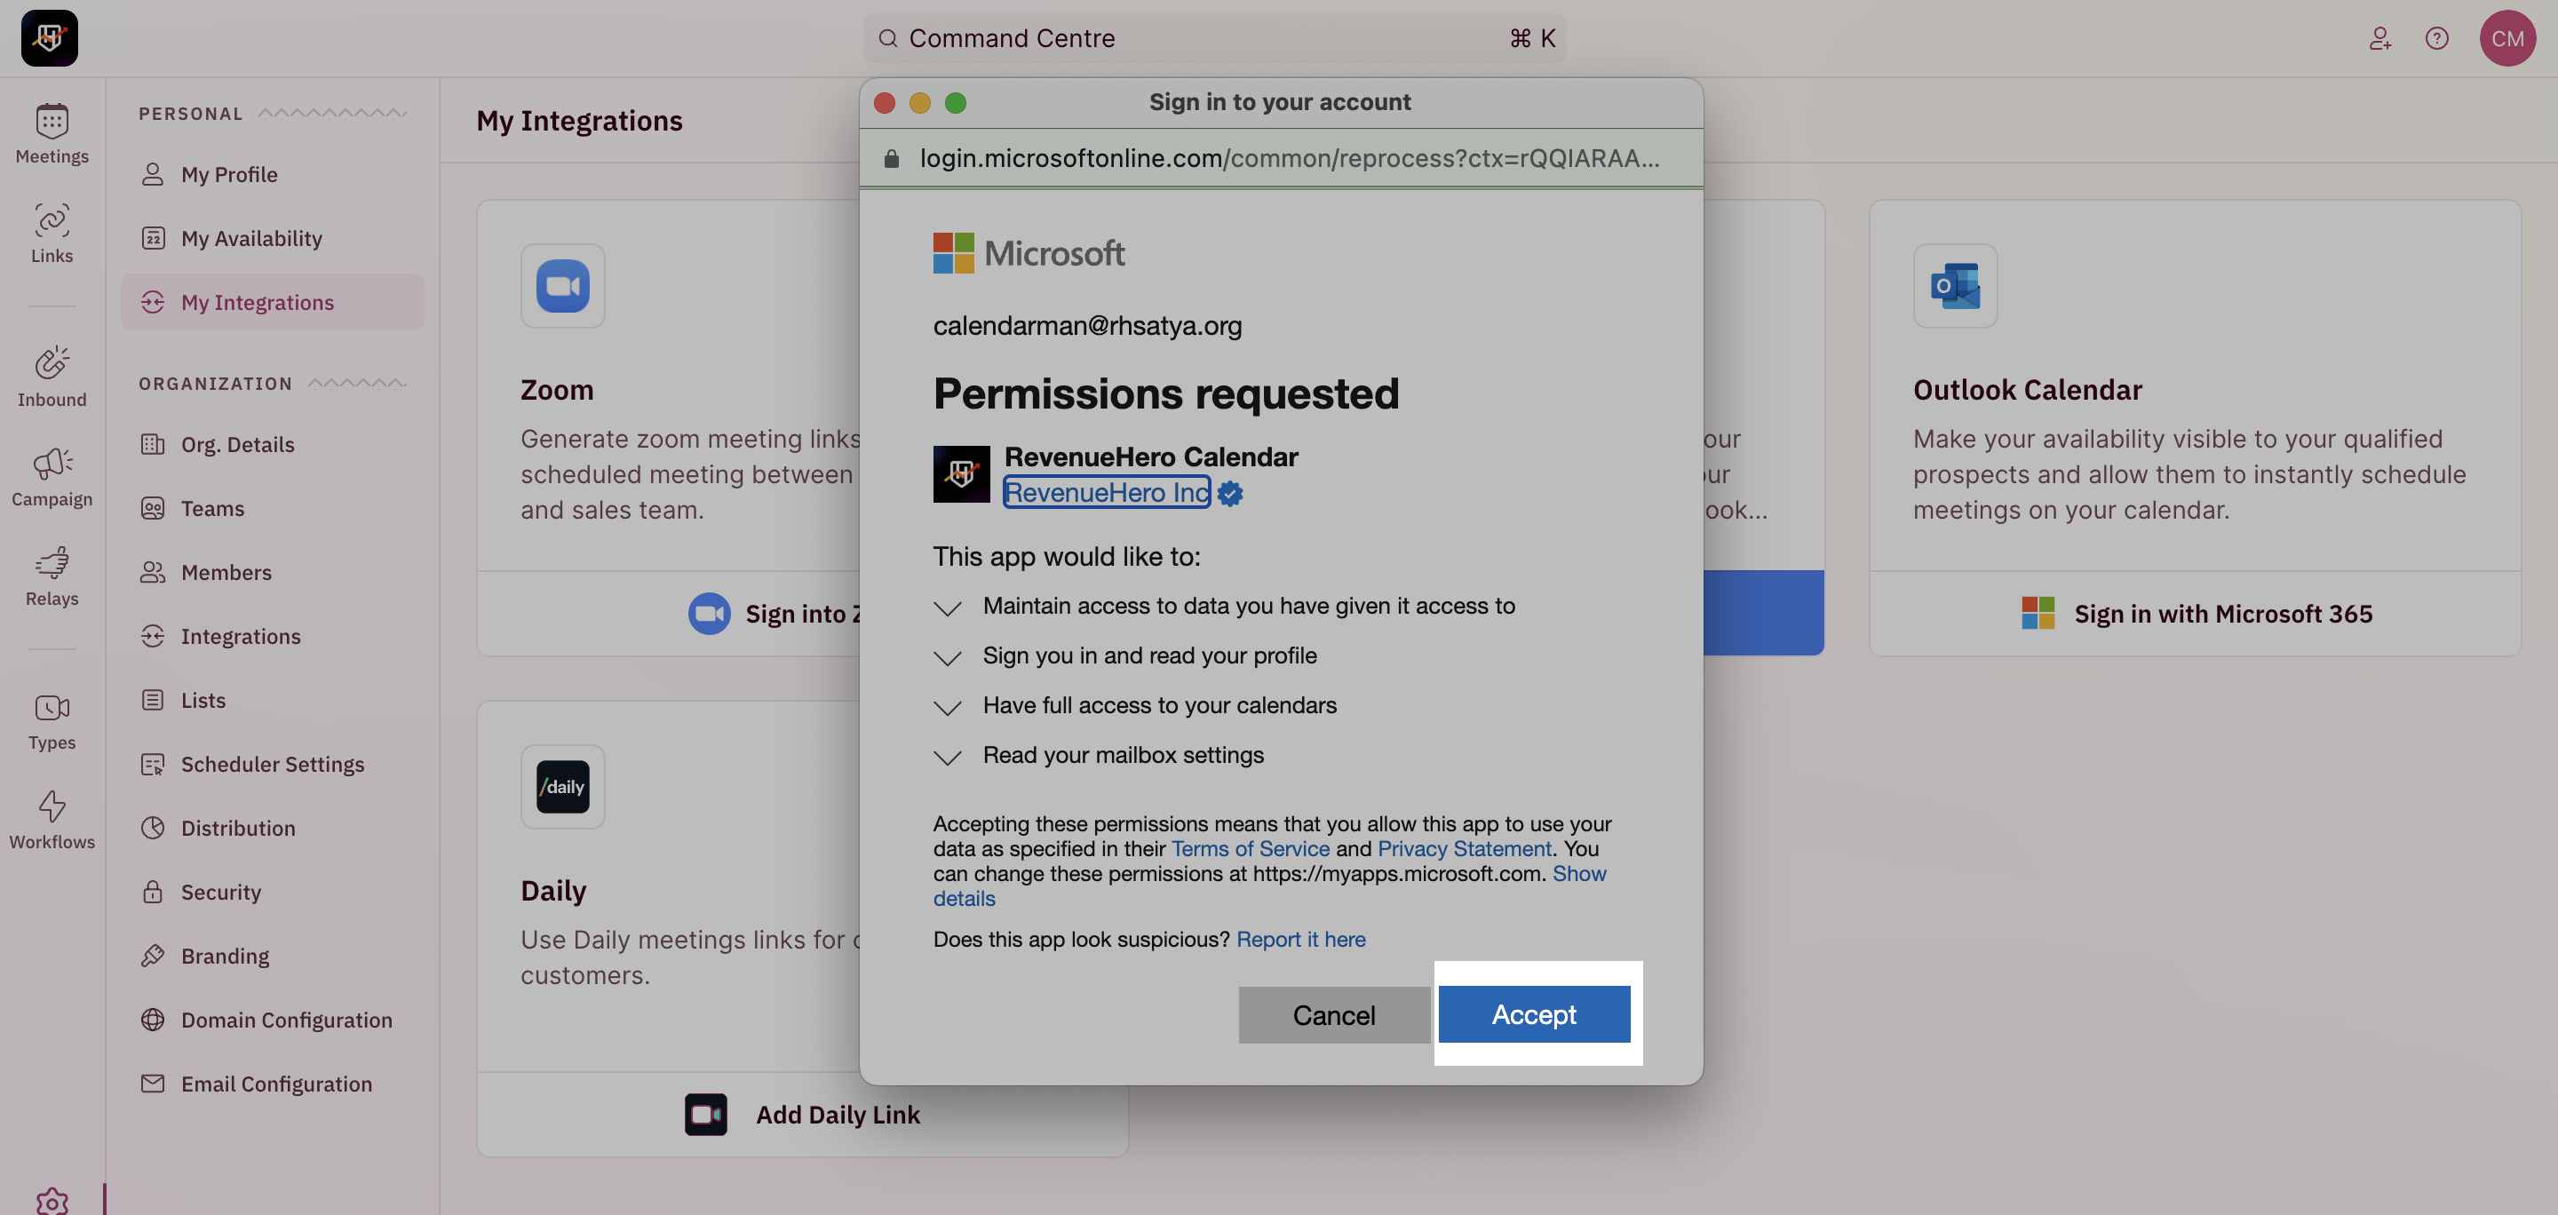Click Sign in with Microsoft 365
The image size is (2558, 1215).
point(2196,614)
